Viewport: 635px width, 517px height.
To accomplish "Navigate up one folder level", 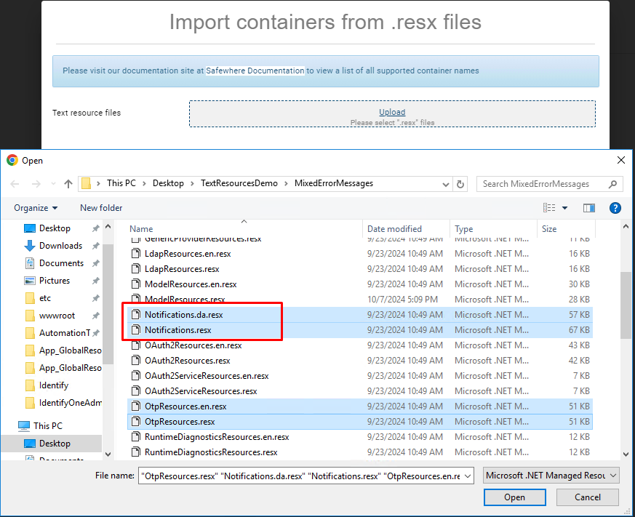I will [68, 183].
